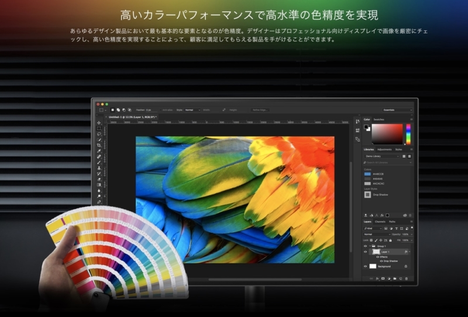Select the History Brush tool
Viewport: 468px width, 317px height.
click(x=99, y=174)
